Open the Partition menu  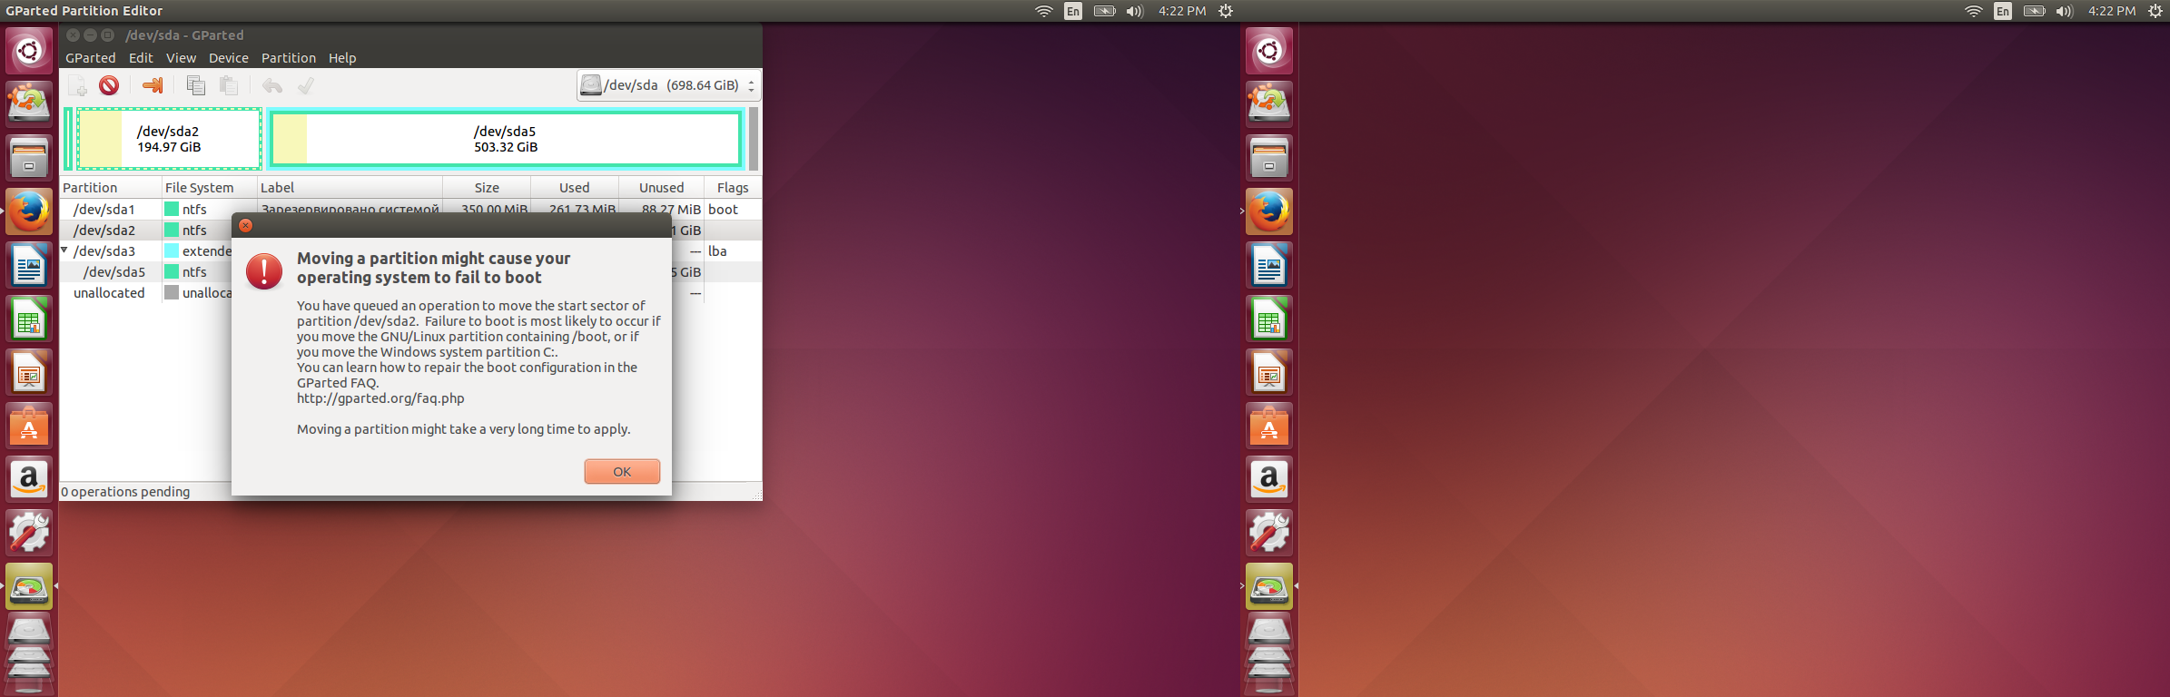click(x=288, y=58)
